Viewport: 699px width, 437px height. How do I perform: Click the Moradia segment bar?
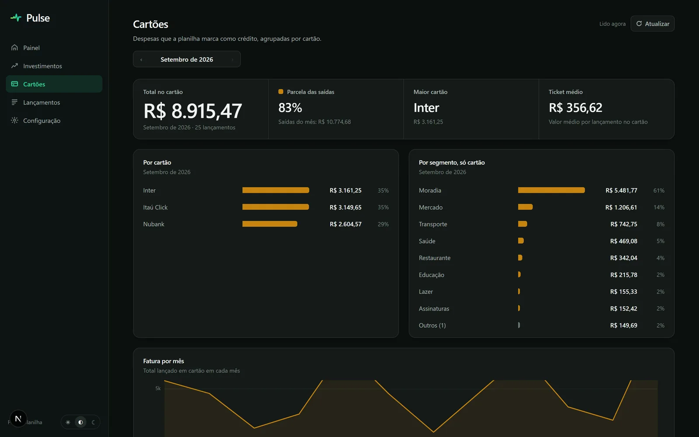pos(551,190)
